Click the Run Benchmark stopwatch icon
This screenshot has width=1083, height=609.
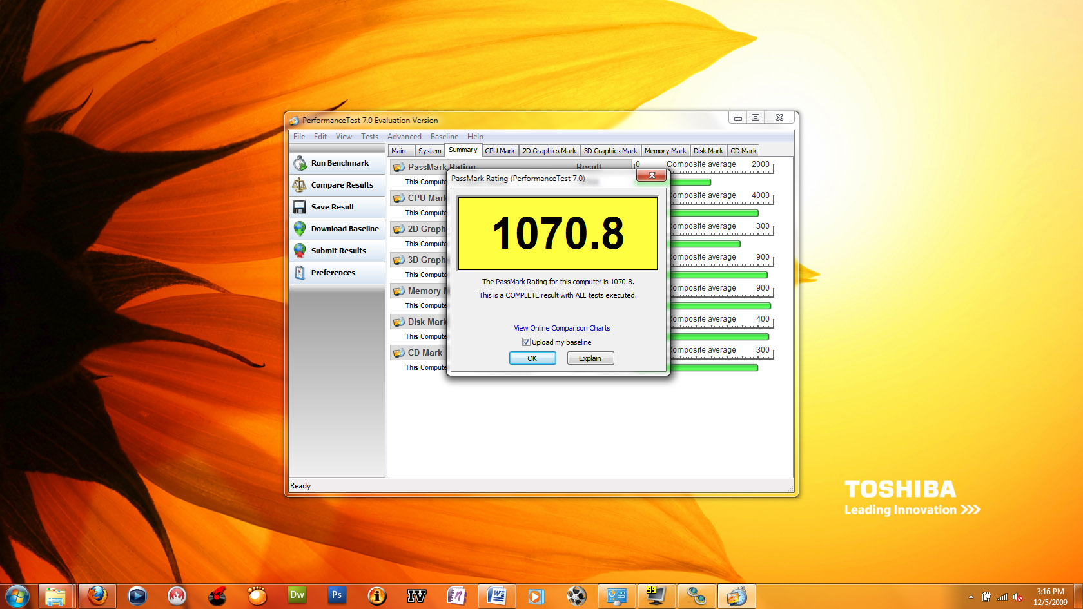pyautogui.click(x=300, y=163)
